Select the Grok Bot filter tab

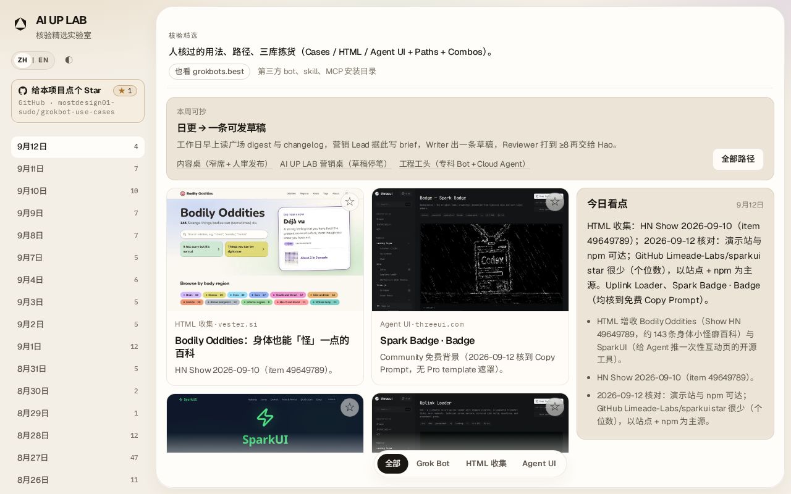(x=433, y=464)
